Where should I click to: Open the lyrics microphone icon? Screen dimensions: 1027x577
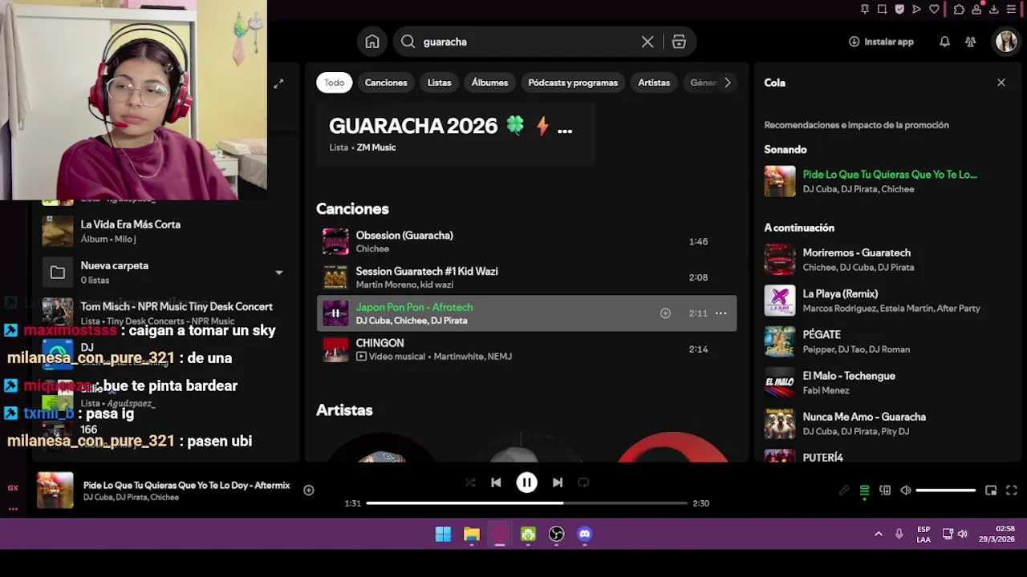(843, 490)
